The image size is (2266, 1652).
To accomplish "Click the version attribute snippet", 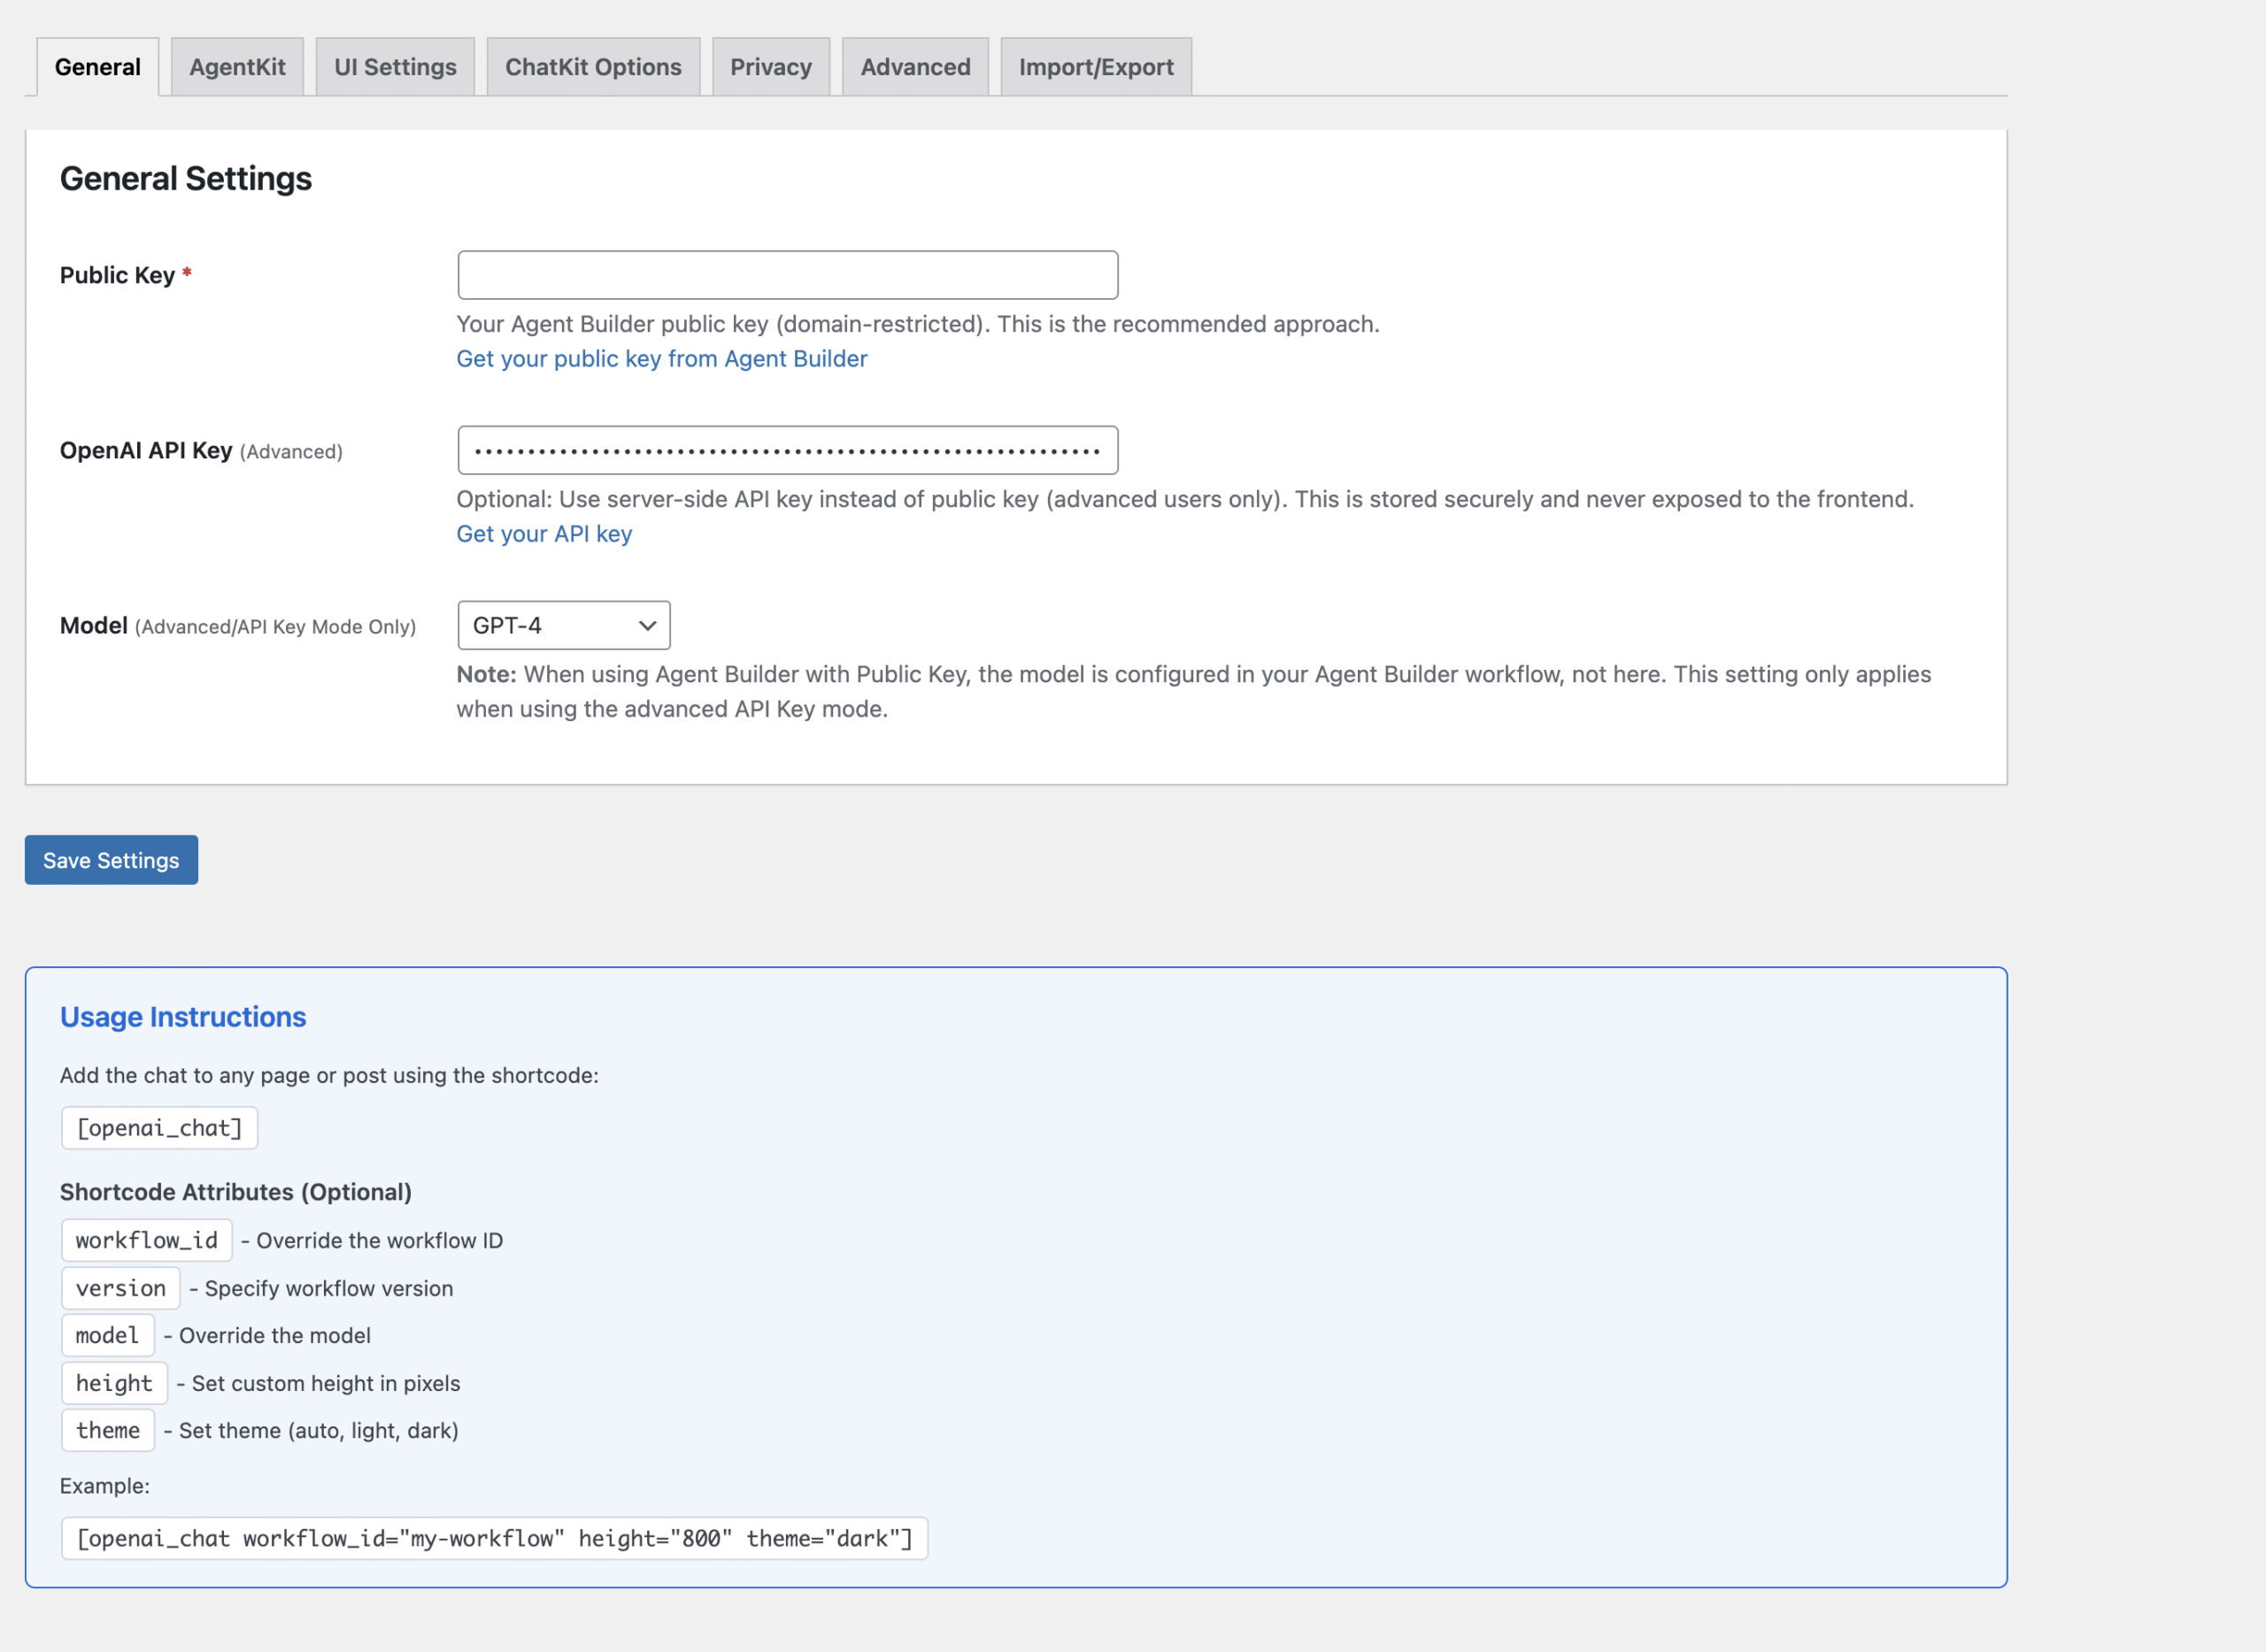I will [x=120, y=1288].
